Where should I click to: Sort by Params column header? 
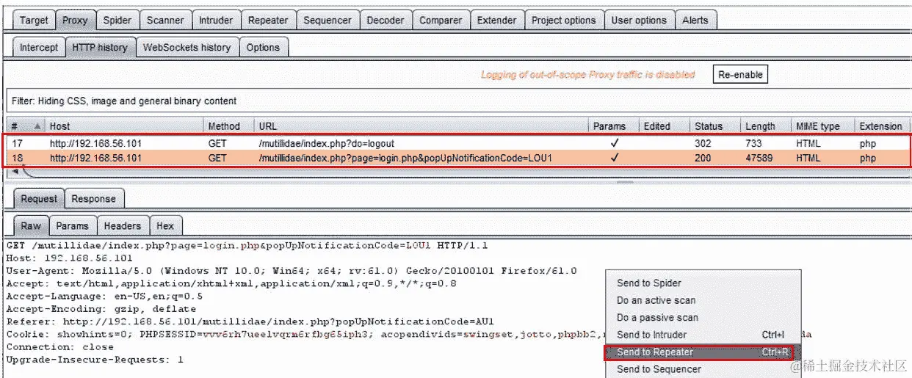(613, 126)
